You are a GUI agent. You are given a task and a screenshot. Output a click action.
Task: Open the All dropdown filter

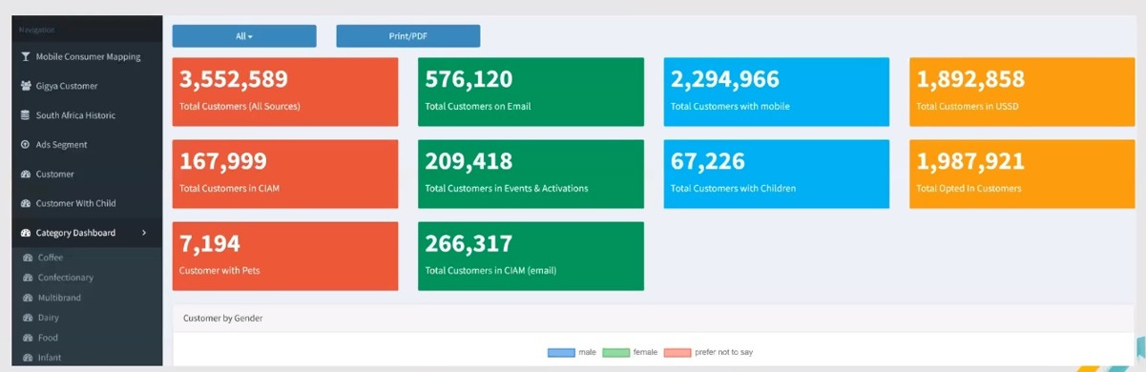point(244,36)
